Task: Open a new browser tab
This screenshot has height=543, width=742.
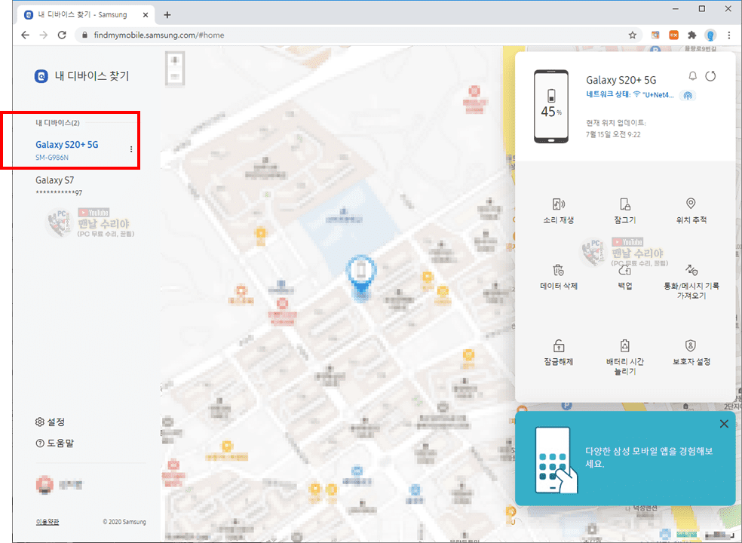Action: tap(167, 15)
